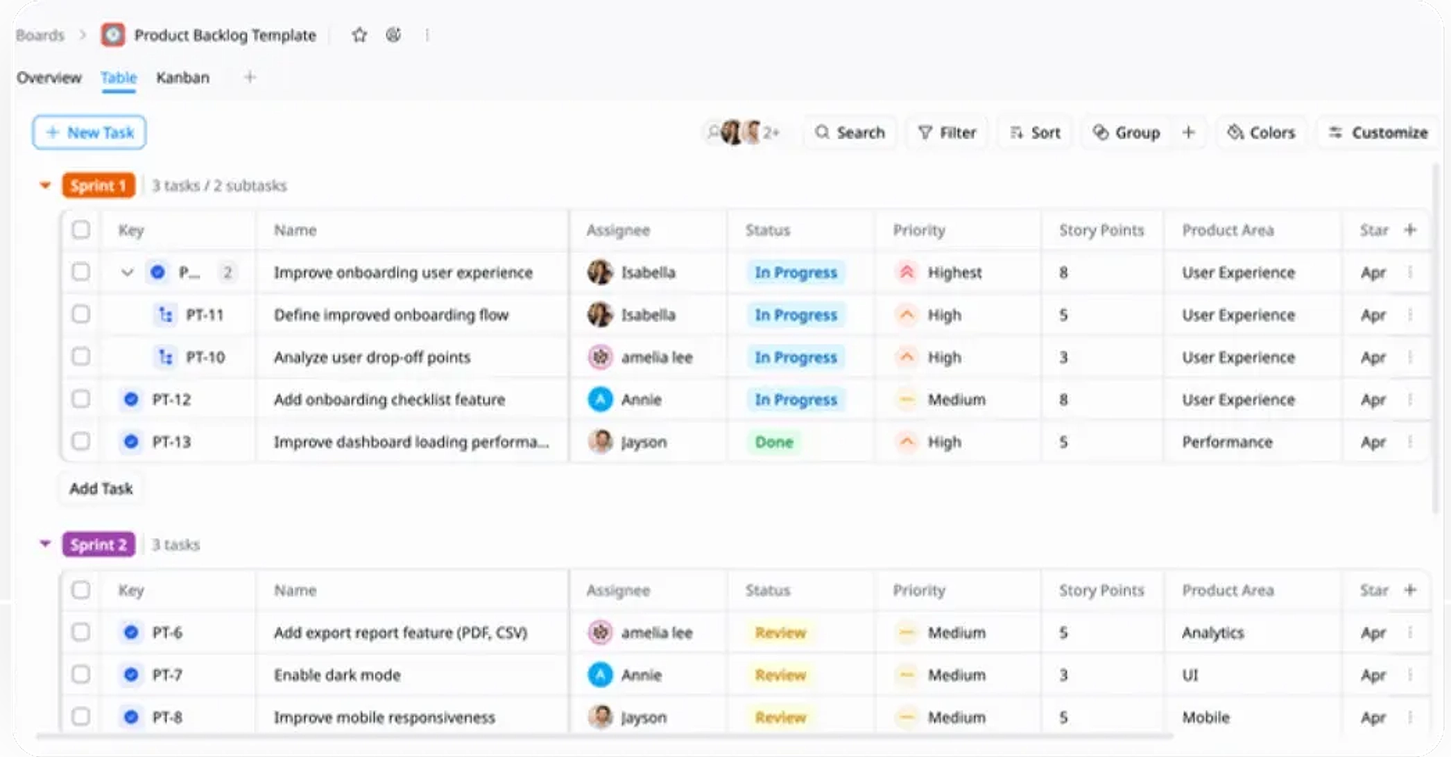This screenshot has width=1451, height=757.
Task: Open the Filter options
Action: click(x=947, y=132)
